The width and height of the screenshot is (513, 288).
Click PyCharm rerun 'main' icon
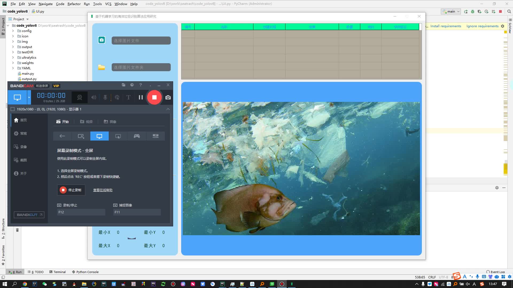pyautogui.click(x=466, y=11)
